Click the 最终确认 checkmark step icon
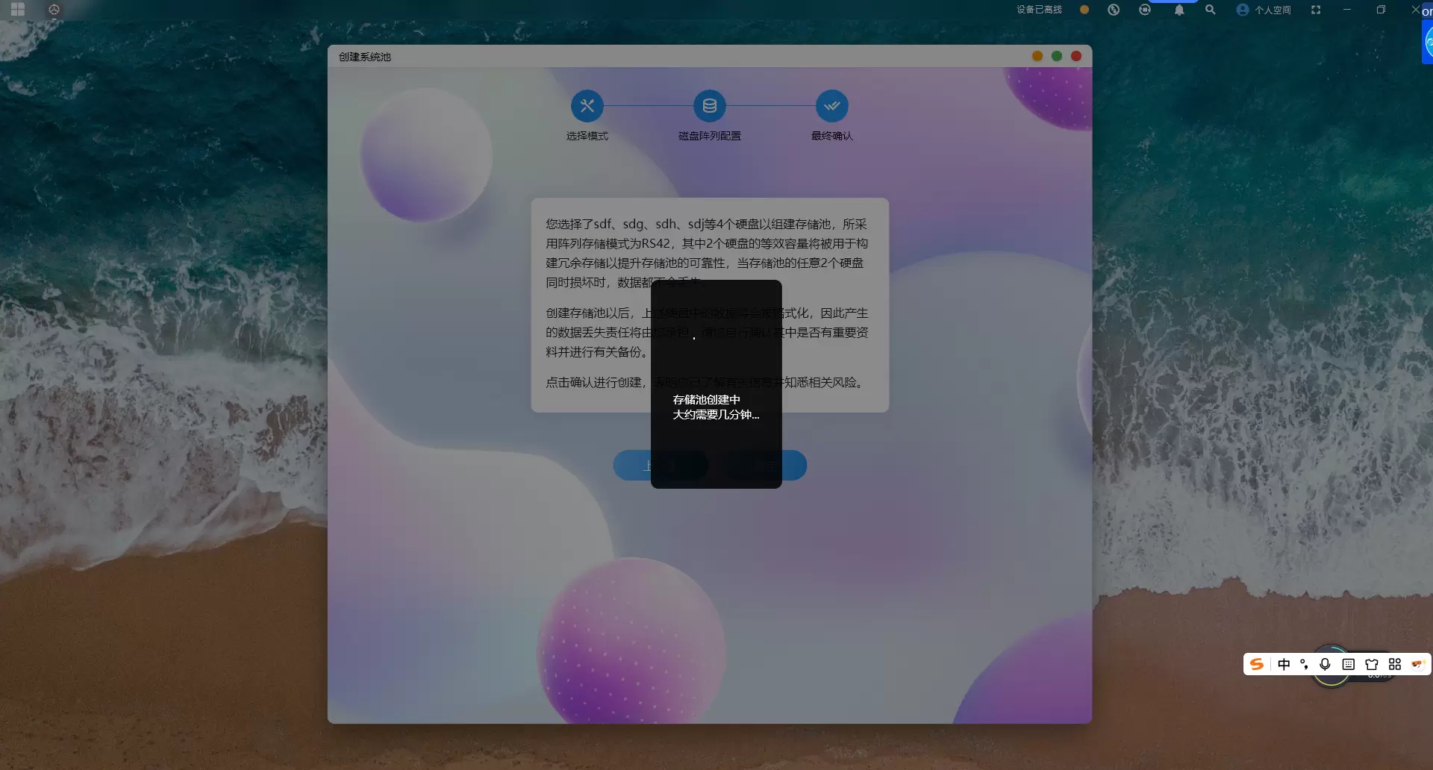 point(831,106)
